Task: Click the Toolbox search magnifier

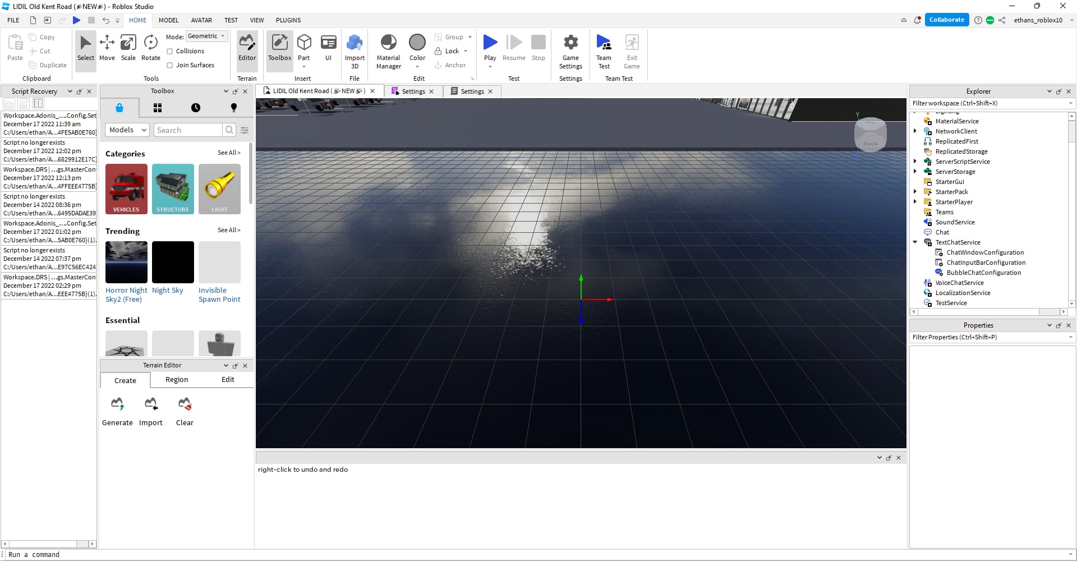Action: point(229,130)
